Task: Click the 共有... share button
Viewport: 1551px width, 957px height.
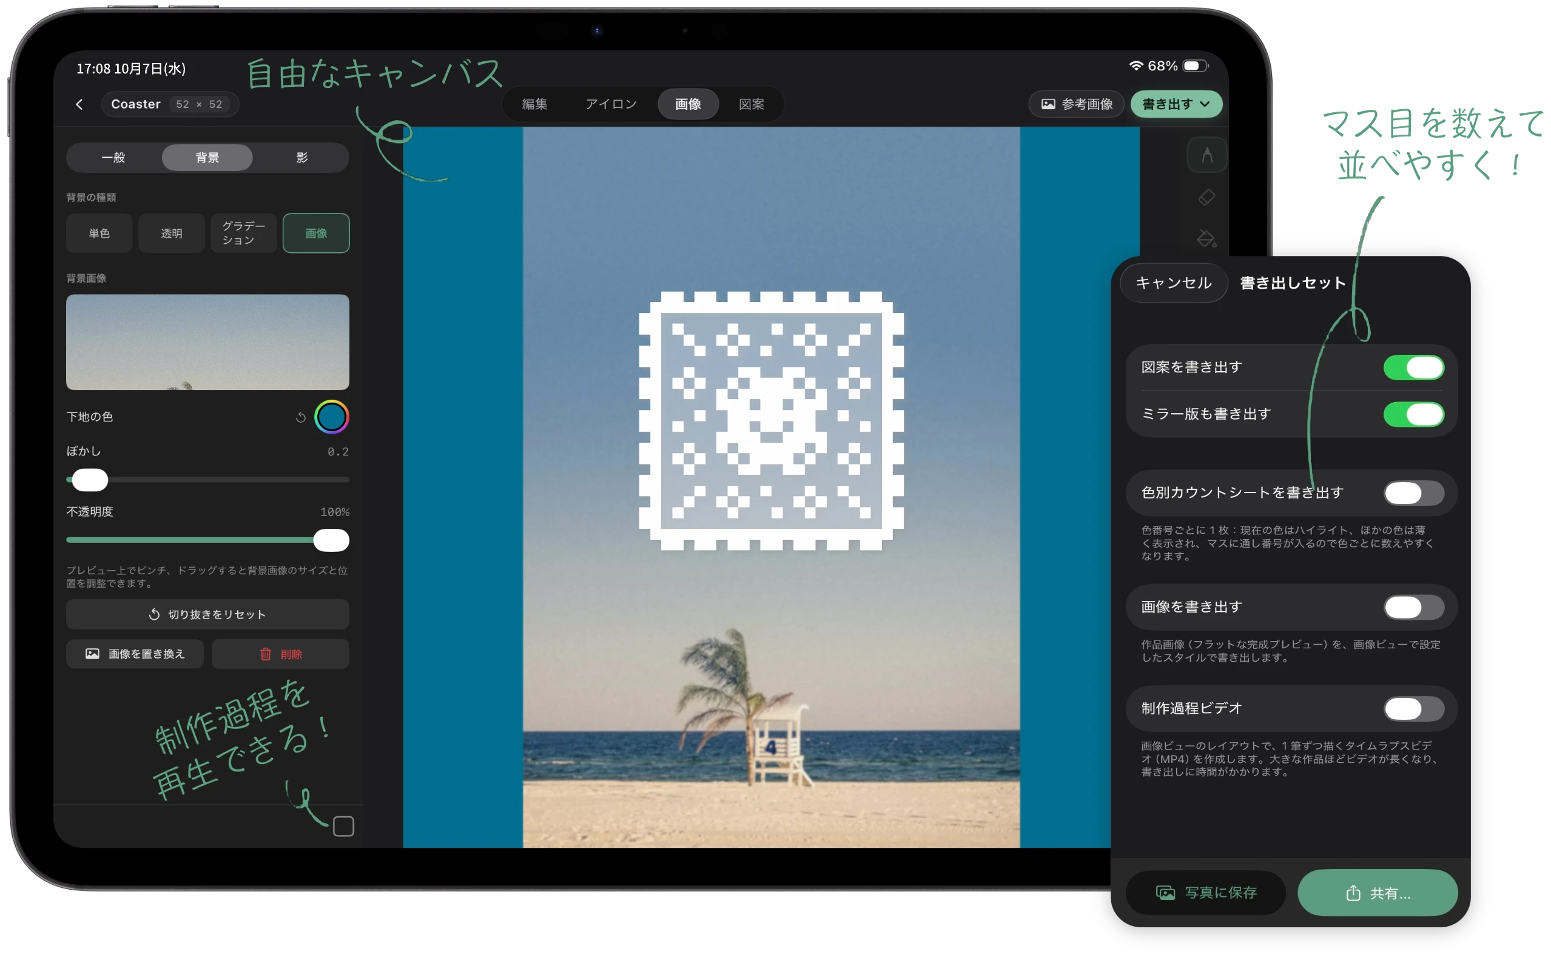Action: click(1378, 892)
